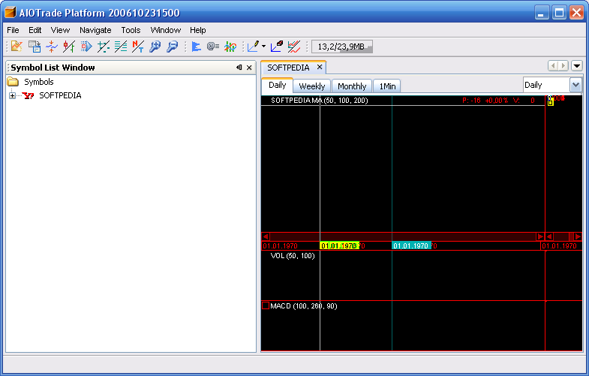
Task: Click the blue play-arrow toolbar icon
Action: (x=86, y=47)
